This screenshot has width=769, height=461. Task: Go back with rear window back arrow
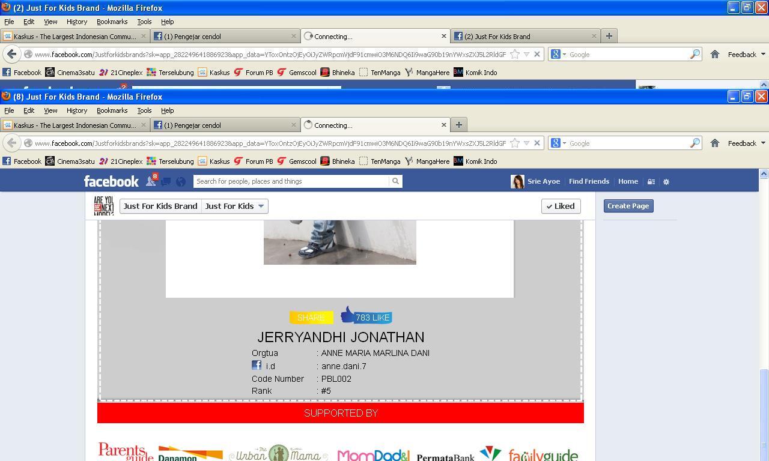tap(11, 54)
